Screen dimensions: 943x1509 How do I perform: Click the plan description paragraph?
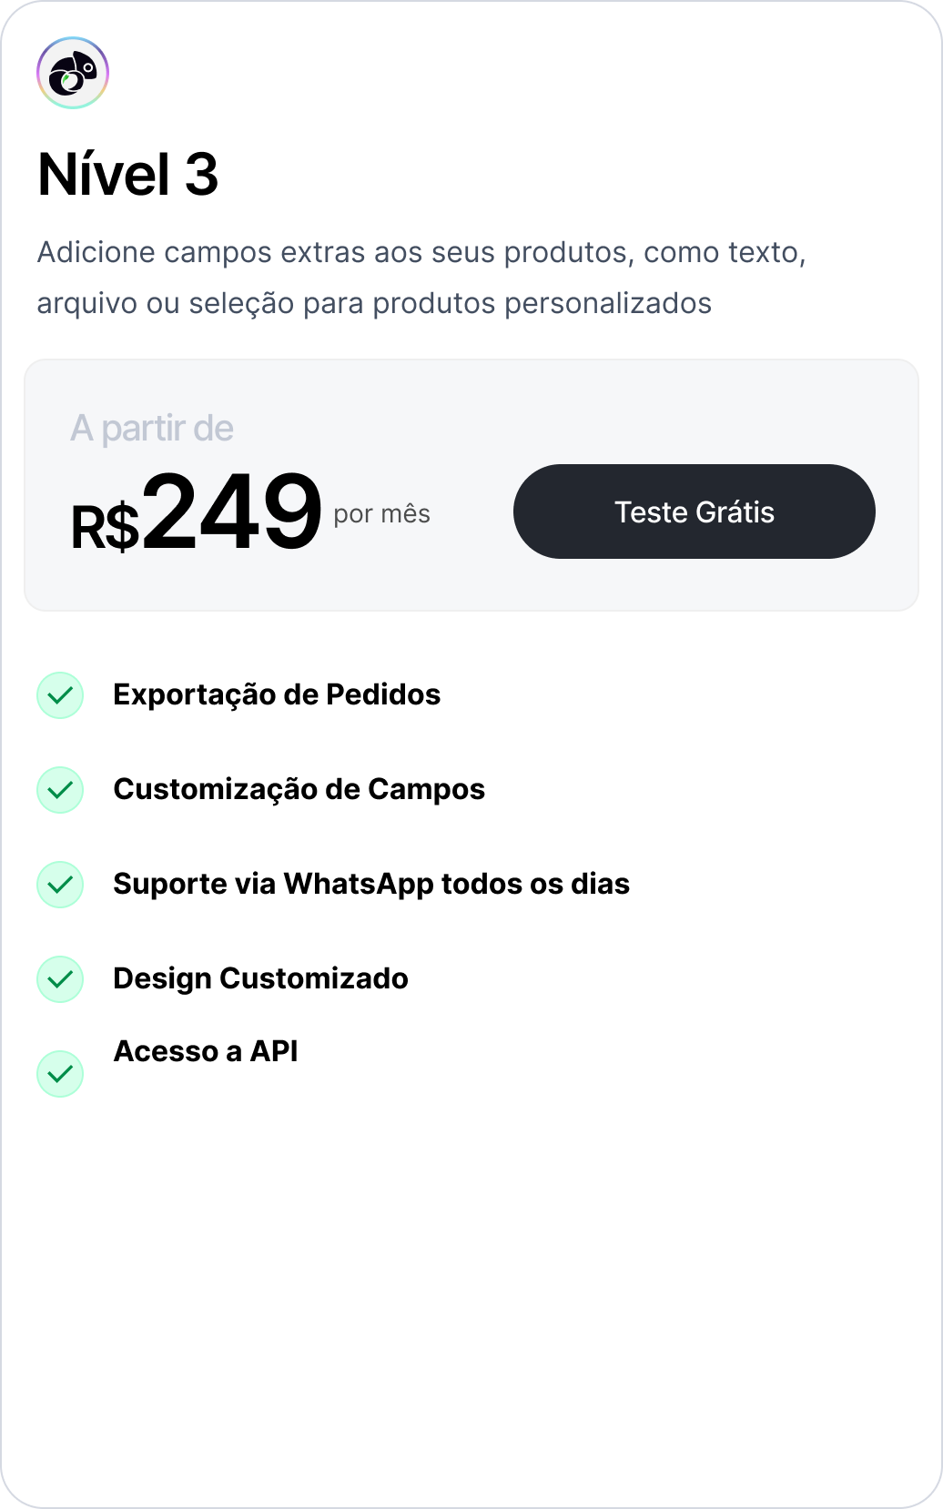421,278
